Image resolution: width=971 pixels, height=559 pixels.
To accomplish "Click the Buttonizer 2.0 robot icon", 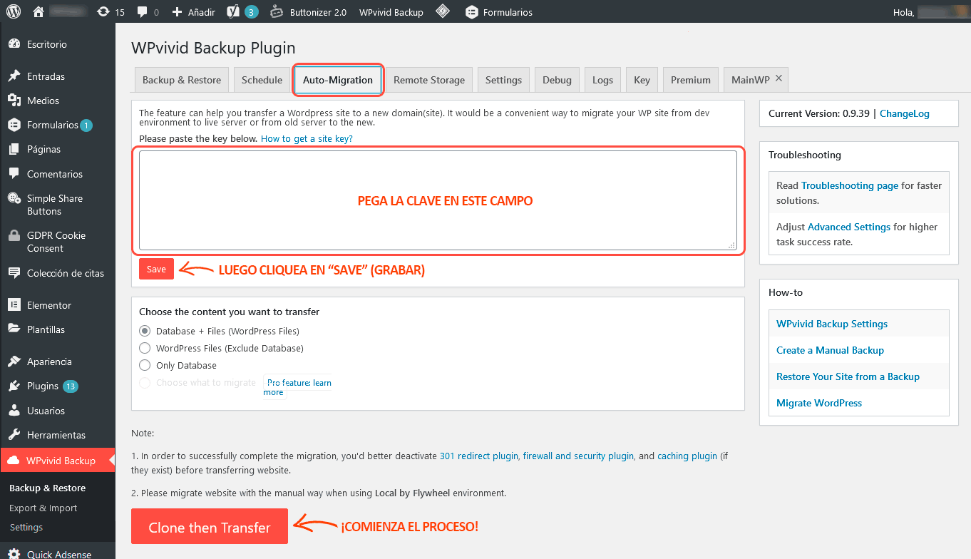I will [x=277, y=11].
